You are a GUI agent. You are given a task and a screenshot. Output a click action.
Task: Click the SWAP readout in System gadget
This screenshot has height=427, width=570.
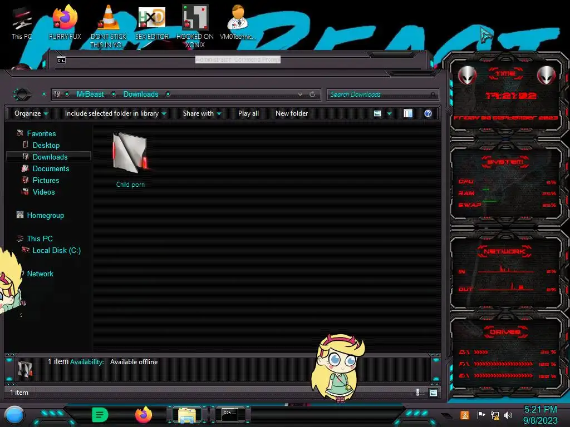[x=508, y=205]
